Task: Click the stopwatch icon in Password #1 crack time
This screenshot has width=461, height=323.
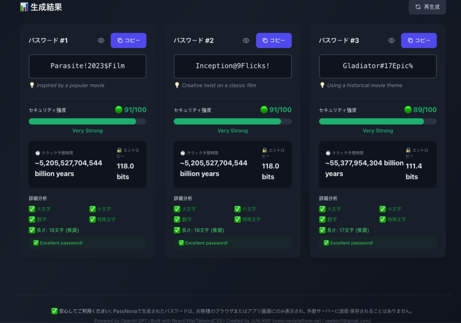Action: [x=37, y=153]
